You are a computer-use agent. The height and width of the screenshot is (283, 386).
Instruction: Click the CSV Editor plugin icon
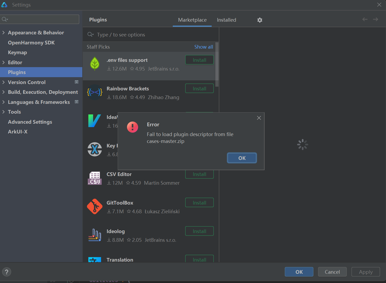click(95, 178)
